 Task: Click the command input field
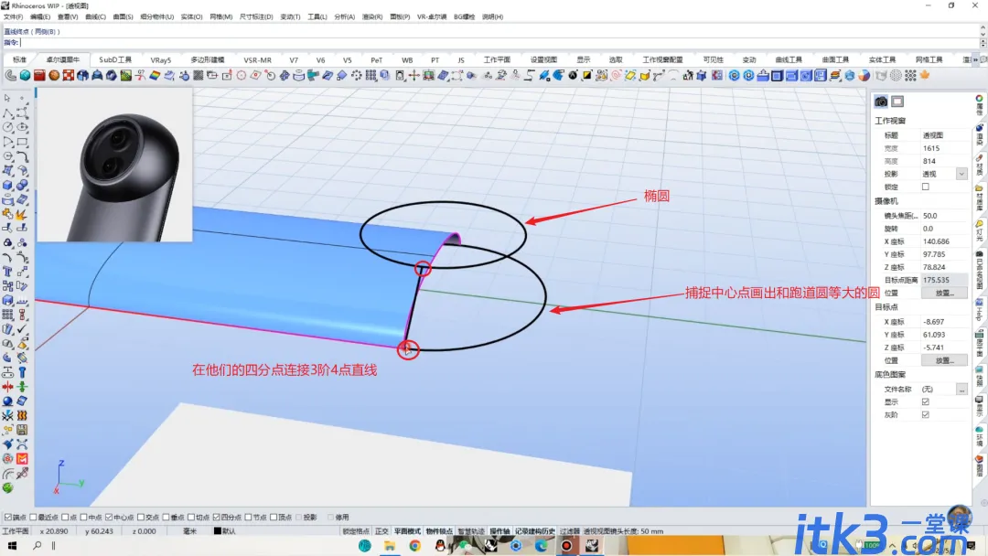point(498,43)
